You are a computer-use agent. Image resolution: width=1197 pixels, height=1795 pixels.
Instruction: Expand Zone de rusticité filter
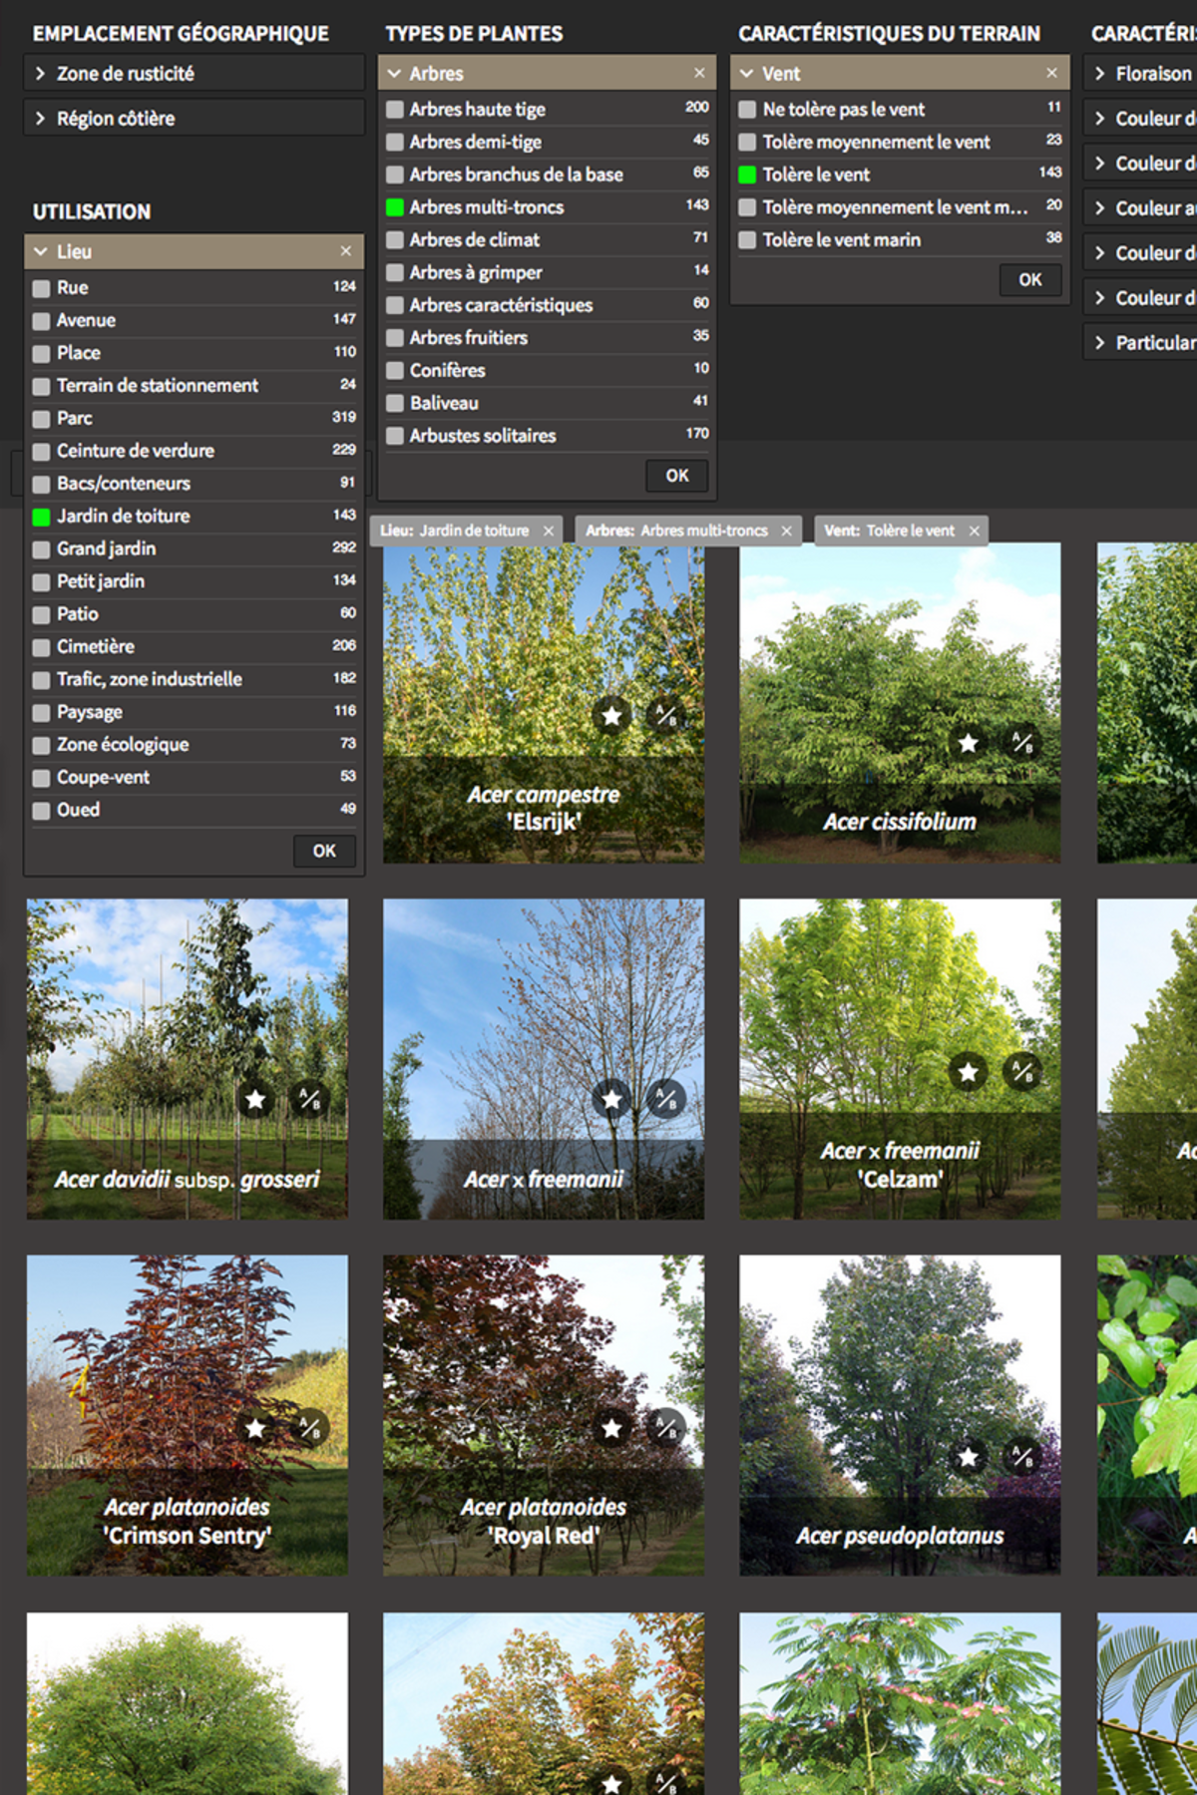pos(194,73)
